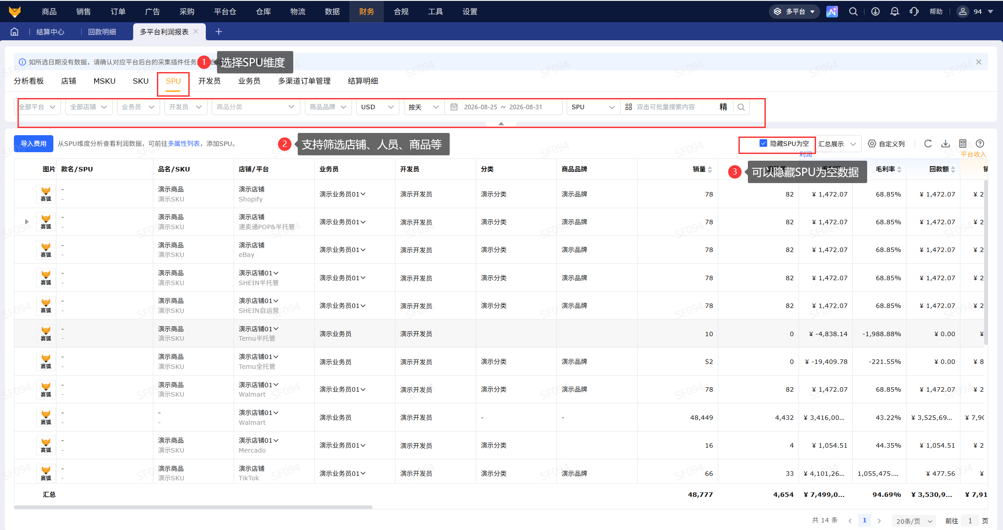The height and width of the screenshot is (530, 1003).
Task: Open the help question-mark icon
Action: pos(980,144)
